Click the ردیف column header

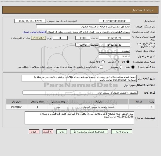coord(152,102)
